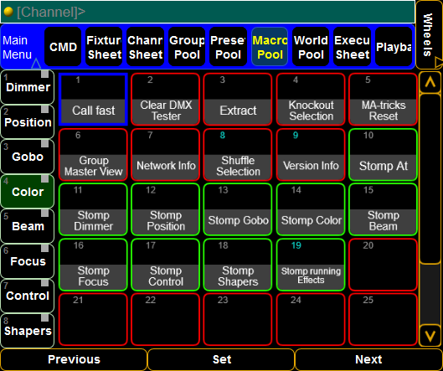Viewport: 443px width, 371px height.
Task: Click the scroll up arrow
Action: pyautogui.click(x=430, y=82)
